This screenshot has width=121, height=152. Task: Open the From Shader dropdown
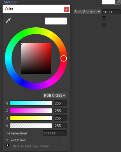pyautogui.click(x=87, y=12)
